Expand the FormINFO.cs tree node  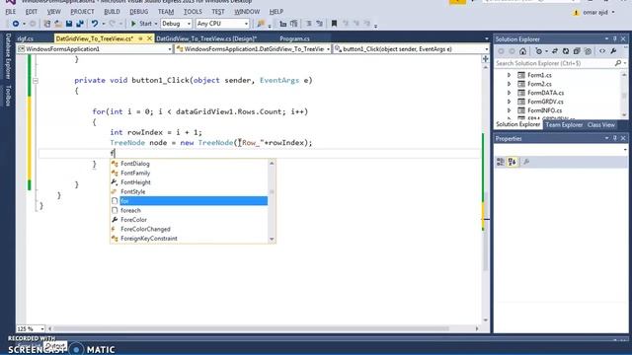pyautogui.click(x=510, y=110)
